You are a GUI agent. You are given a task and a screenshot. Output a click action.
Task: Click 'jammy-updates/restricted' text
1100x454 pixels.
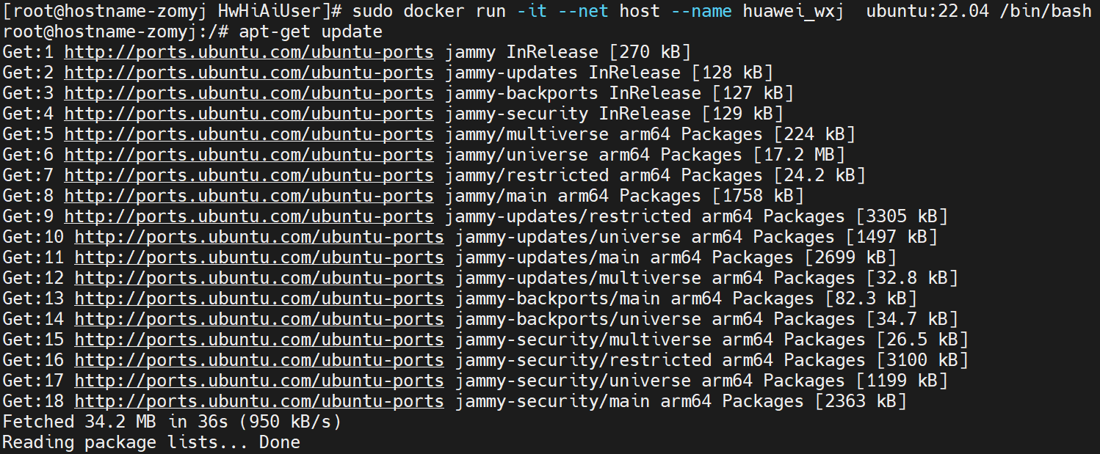click(x=568, y=216)
